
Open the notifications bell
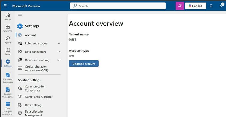[x=211, y=6]
